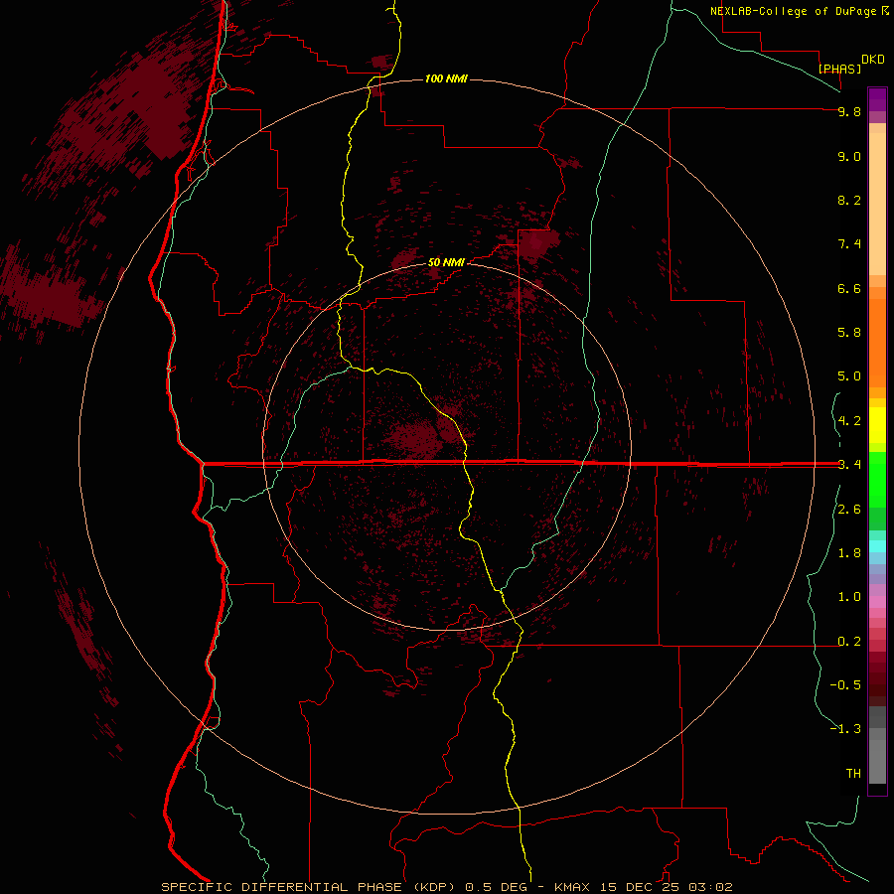Click the 5.0 scale value
Image resolution: width=894 pixels, height=894 pixels.
click(x=849, y=376)
